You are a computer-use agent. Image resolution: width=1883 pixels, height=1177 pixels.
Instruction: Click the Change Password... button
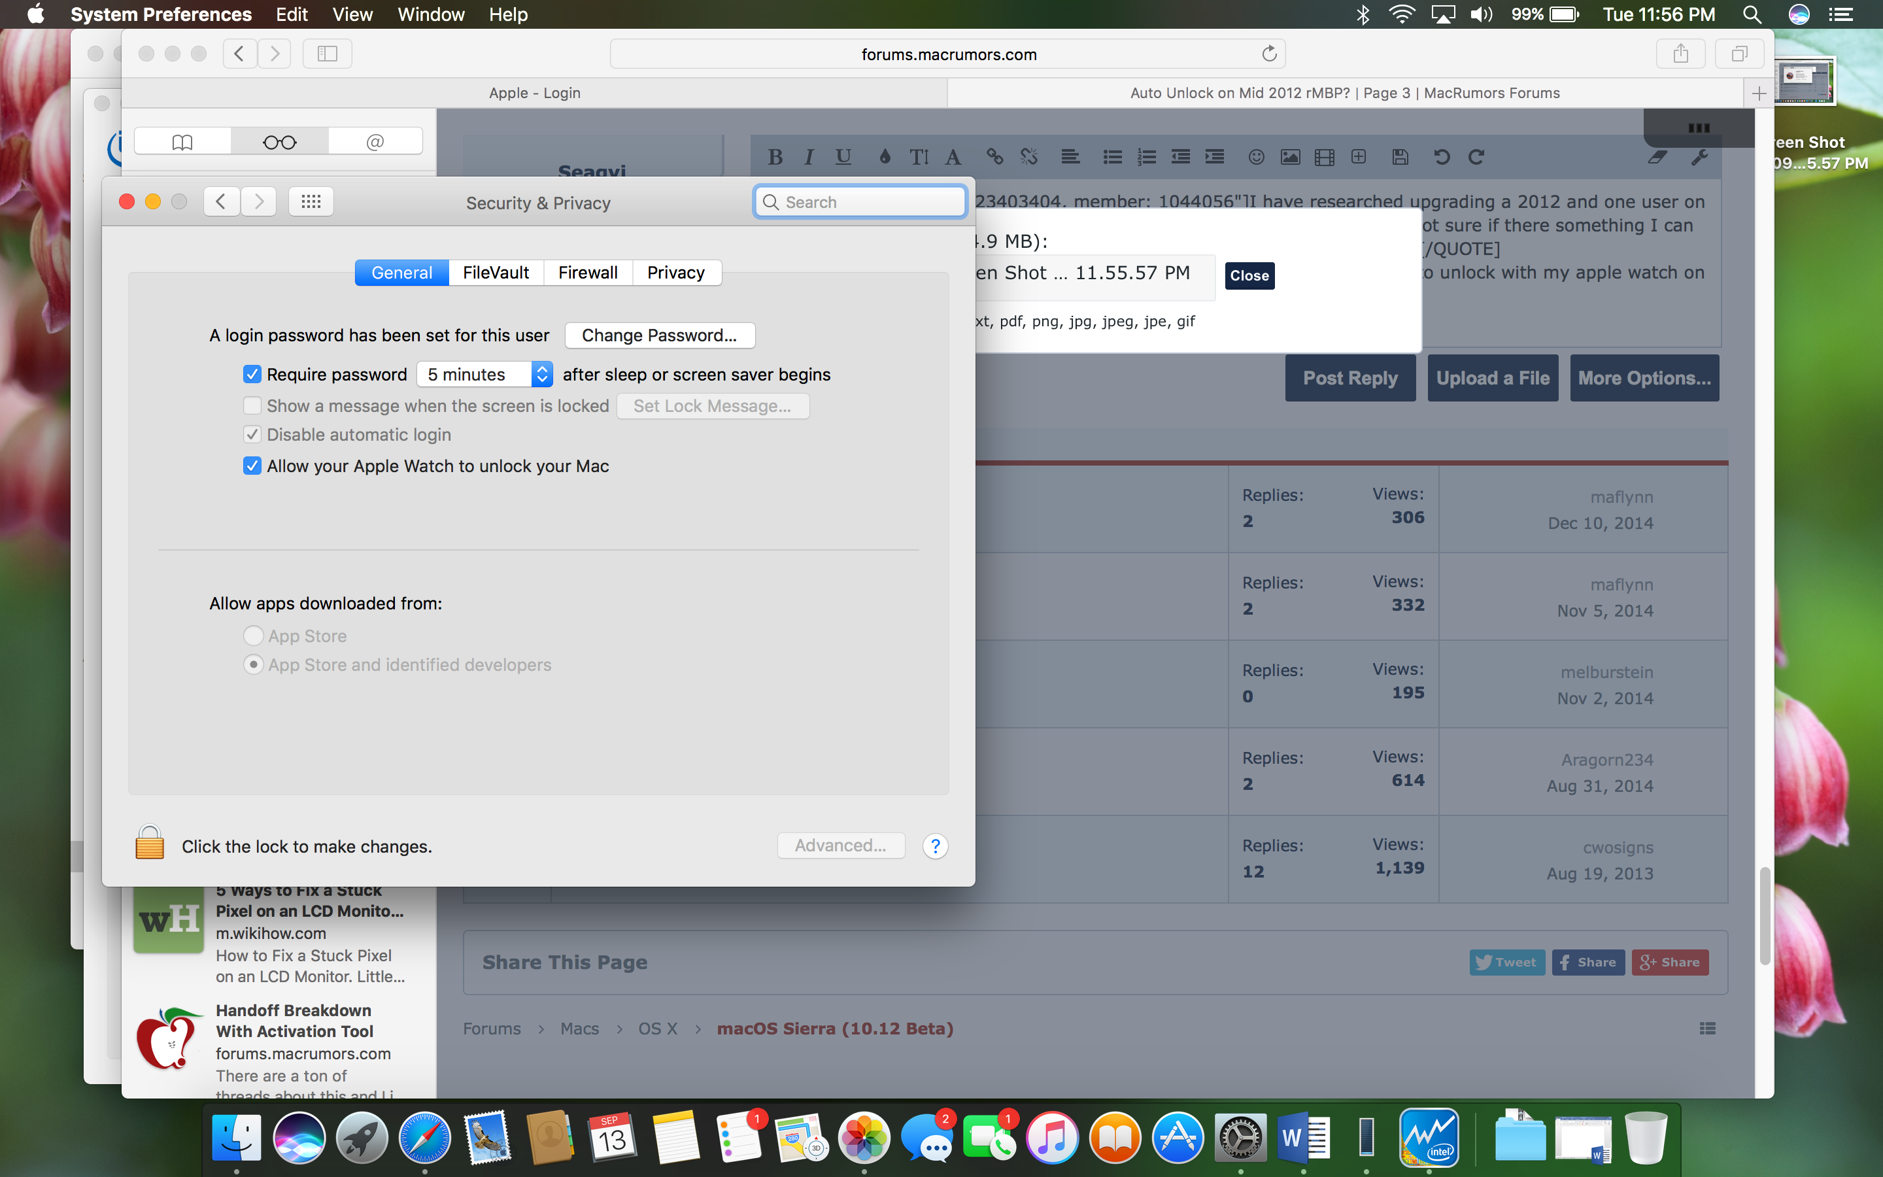coord(660,335)
